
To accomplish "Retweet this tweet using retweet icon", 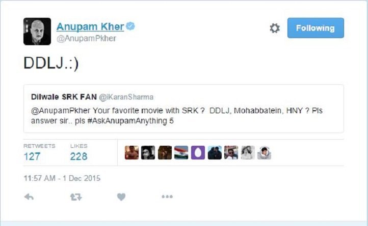I will pos(76,197).
